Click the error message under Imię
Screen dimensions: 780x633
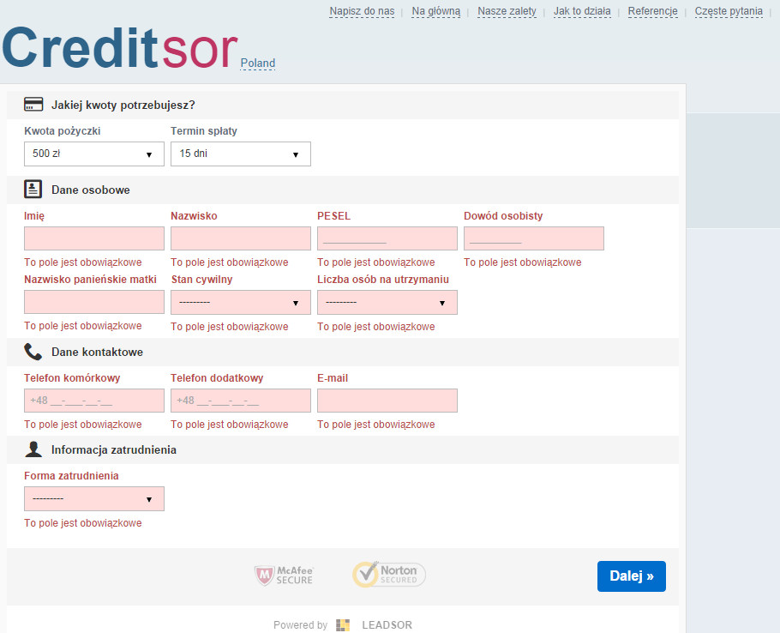click(x=83, y=262)
